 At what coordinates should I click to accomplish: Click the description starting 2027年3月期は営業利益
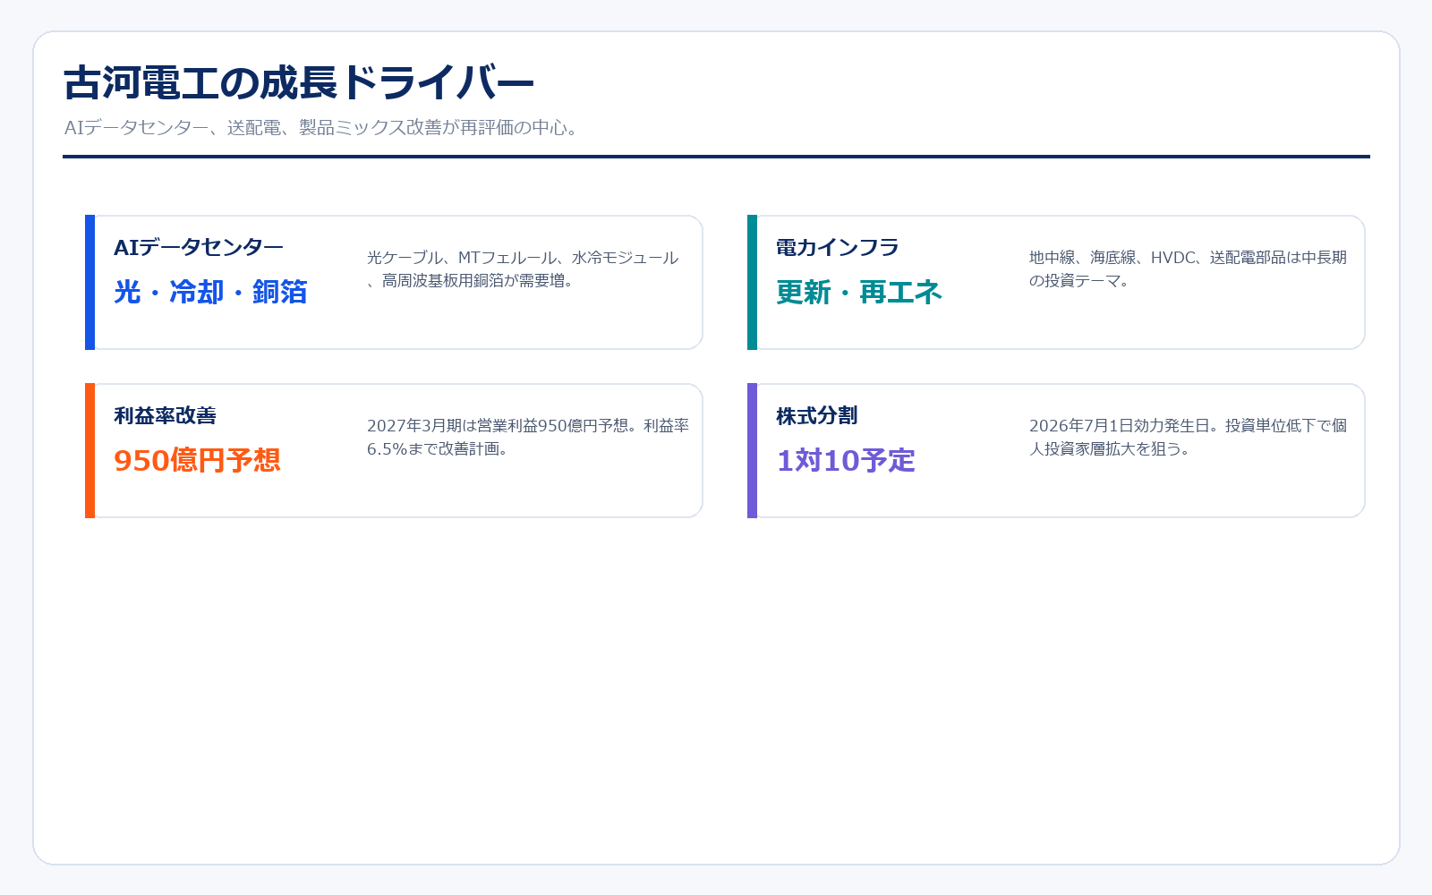[528, 438]
